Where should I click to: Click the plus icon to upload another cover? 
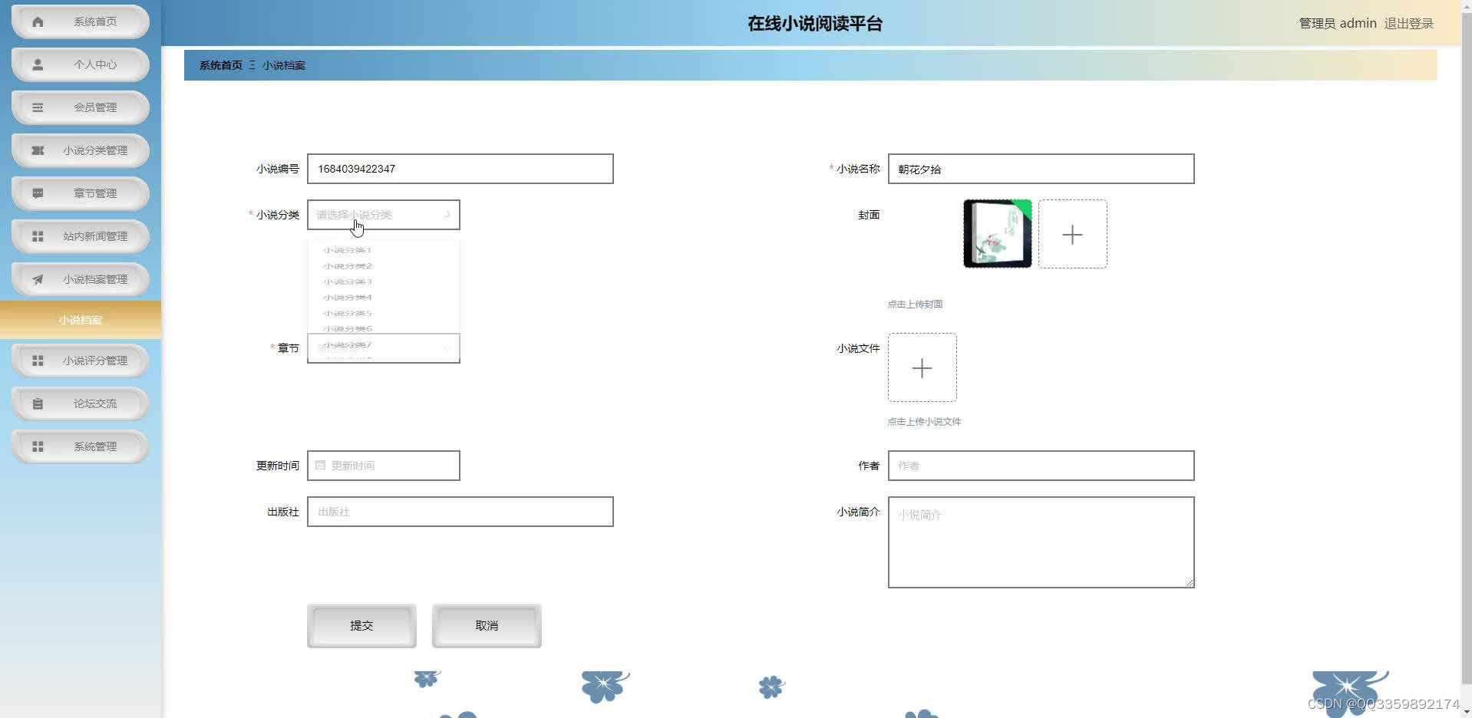pyautogui.click(x=1072, y=234)
